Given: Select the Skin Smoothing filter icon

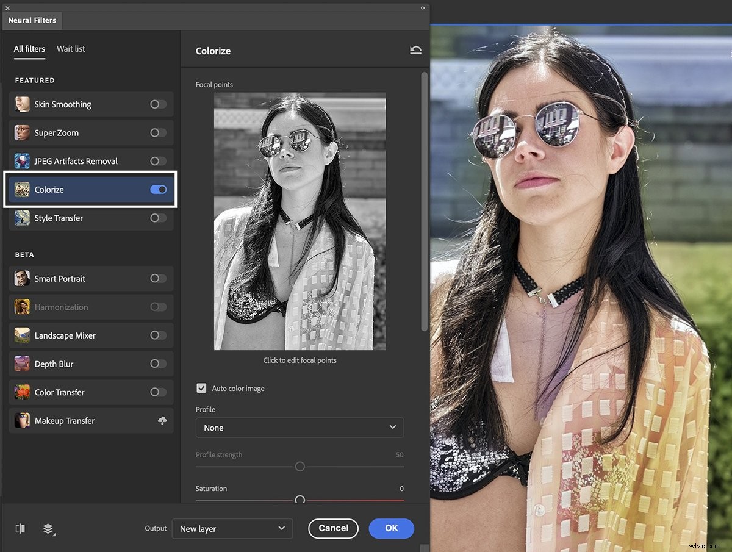Looking at the screenshot, I should click(x=22, y=104).
